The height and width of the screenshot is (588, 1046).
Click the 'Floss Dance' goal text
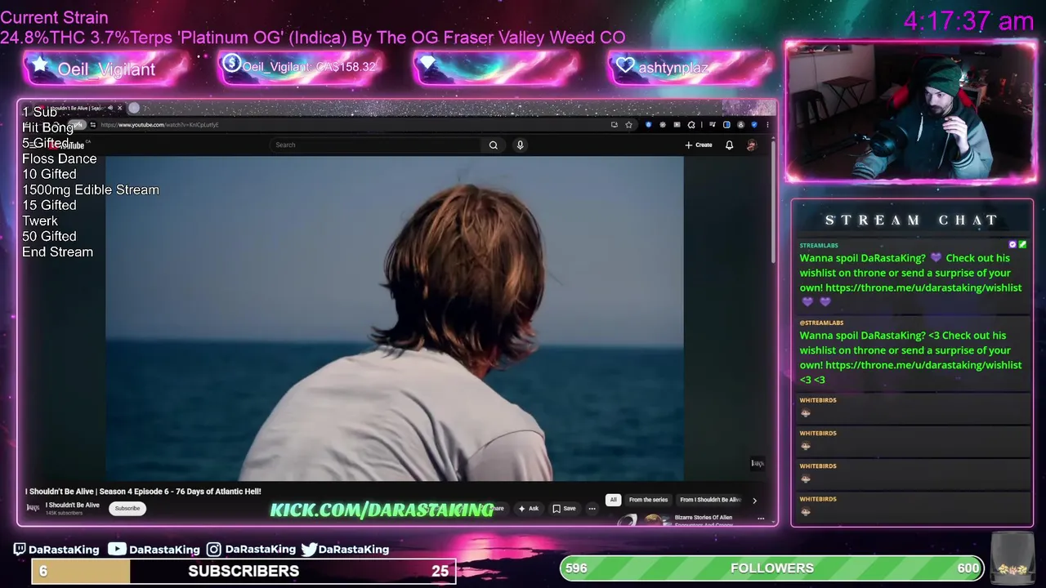click(59, 158)
